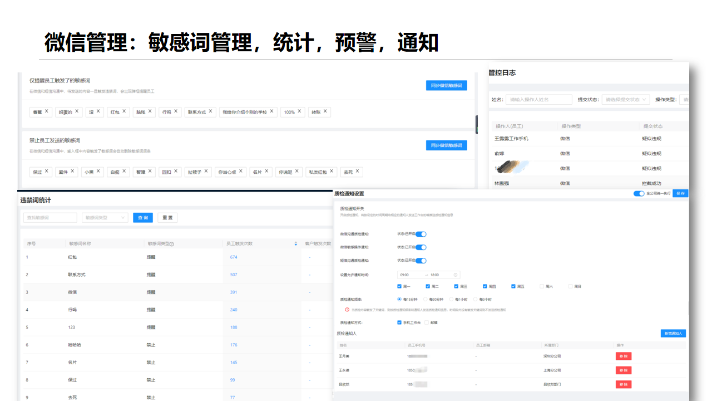The height and width of the screenshot is (401, 712).
Task: Turn off the 全公司统一执行 switch
Action: pos(639,193)
